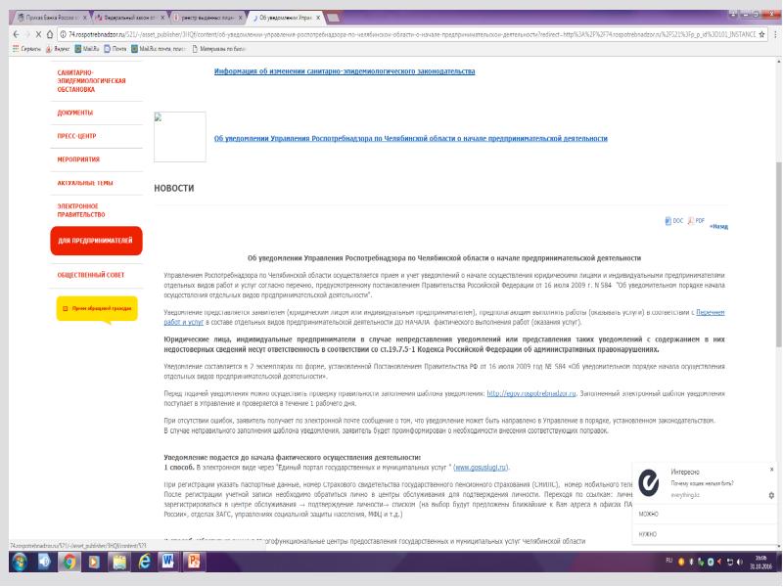Open link about sanitary legislation changes
This screenshot has width=783, height=587.
tap(345, 71)
